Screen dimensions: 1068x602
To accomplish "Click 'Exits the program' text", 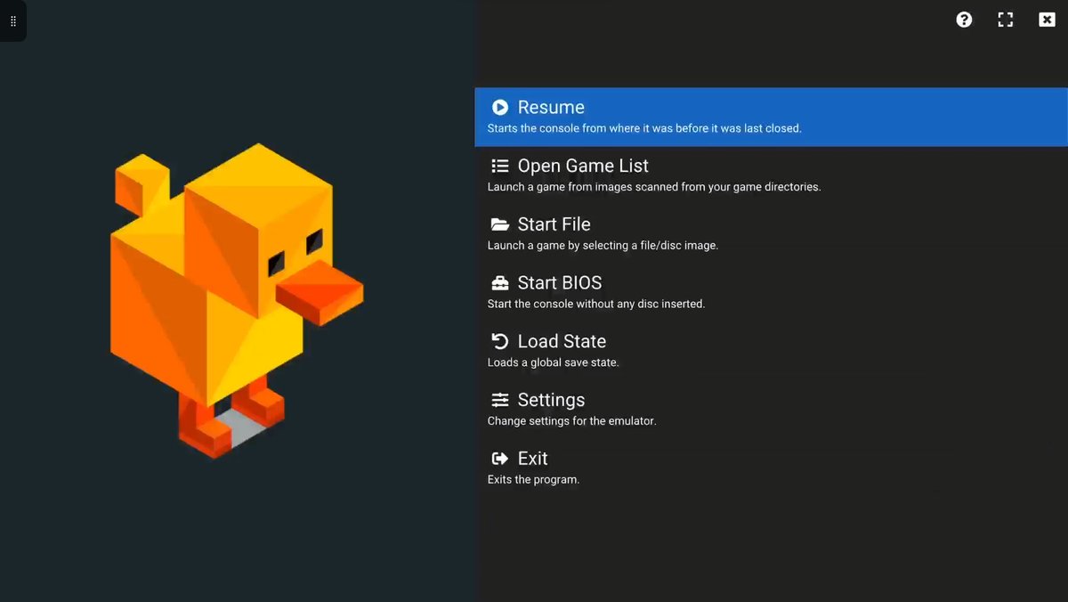I will [533, 480].
